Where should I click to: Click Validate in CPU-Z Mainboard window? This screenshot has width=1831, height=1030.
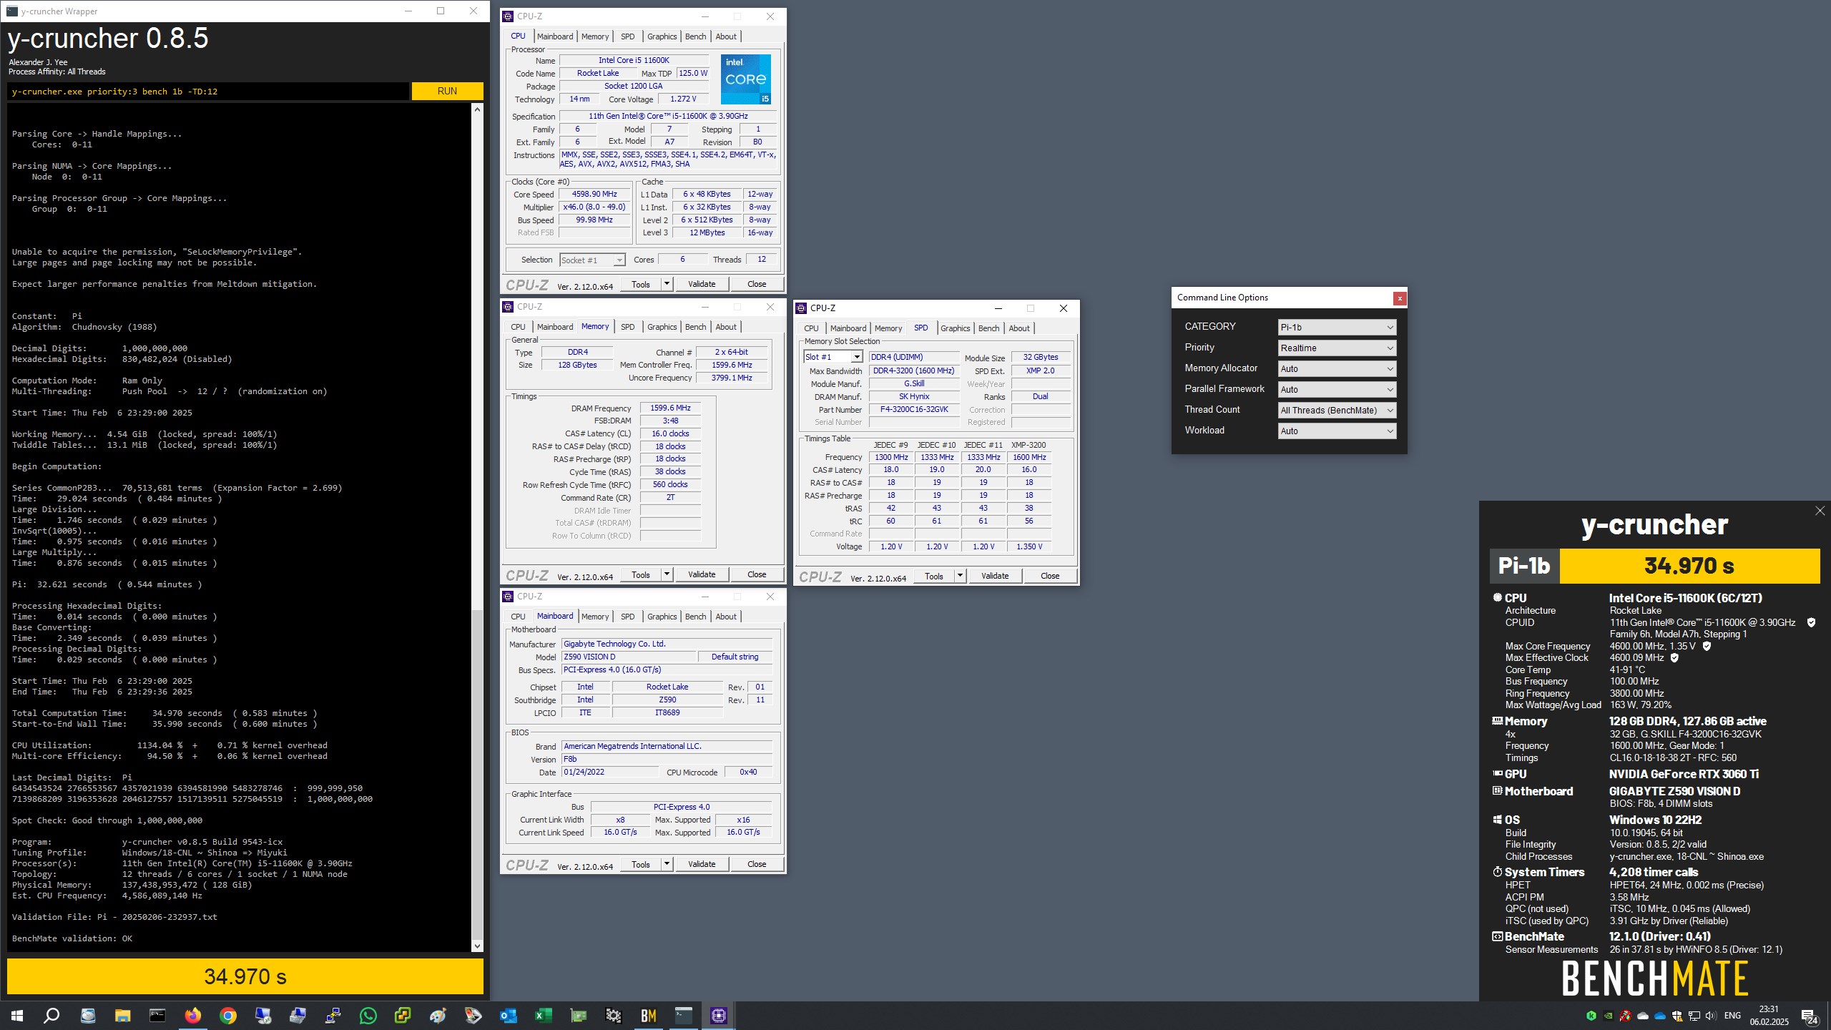click(702, 864)
